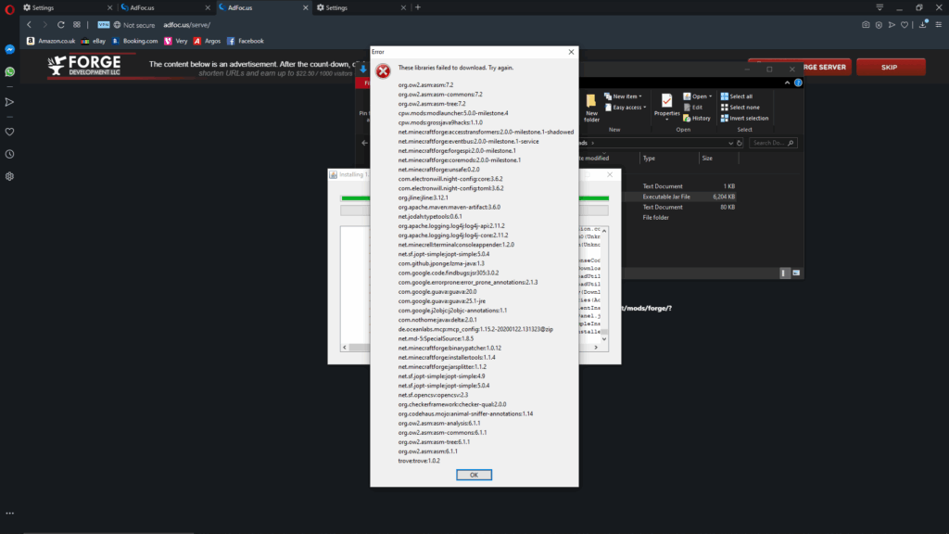Screen dimensions: 949x534
Task: Select the active AdFoc.us tab
Action: click(x=263, y=7)
